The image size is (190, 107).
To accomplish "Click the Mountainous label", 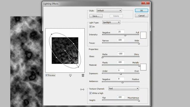I will 133,98.
